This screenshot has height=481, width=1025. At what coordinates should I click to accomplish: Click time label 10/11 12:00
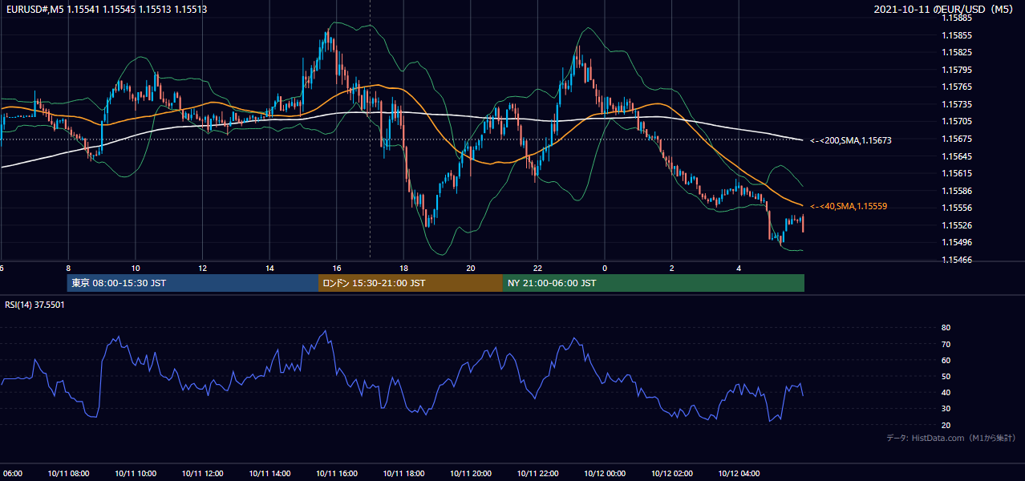point(202,473)
